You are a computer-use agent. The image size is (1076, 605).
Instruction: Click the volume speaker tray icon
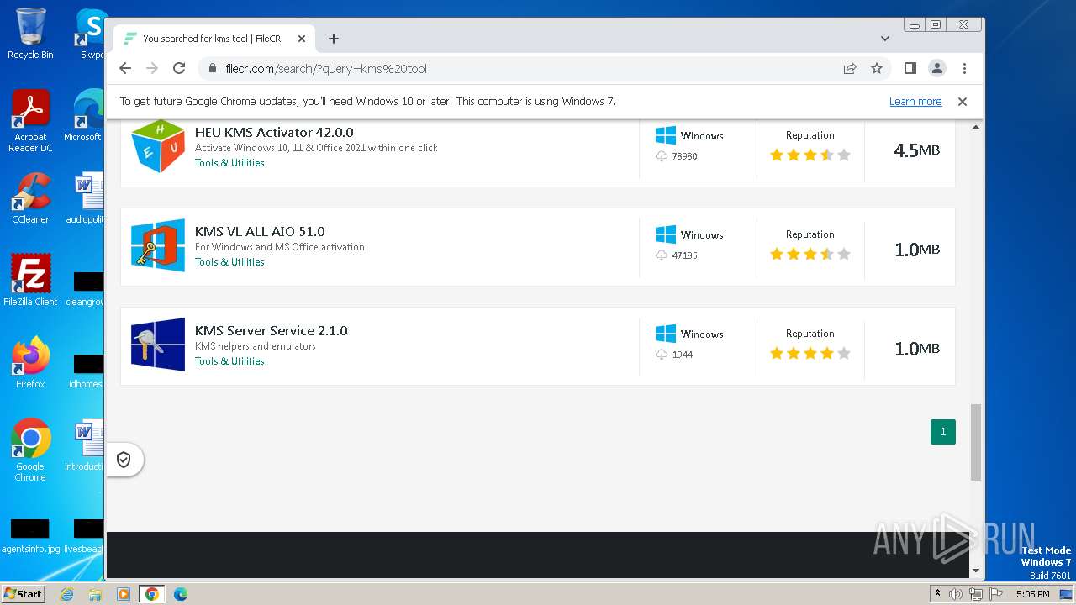956,594
